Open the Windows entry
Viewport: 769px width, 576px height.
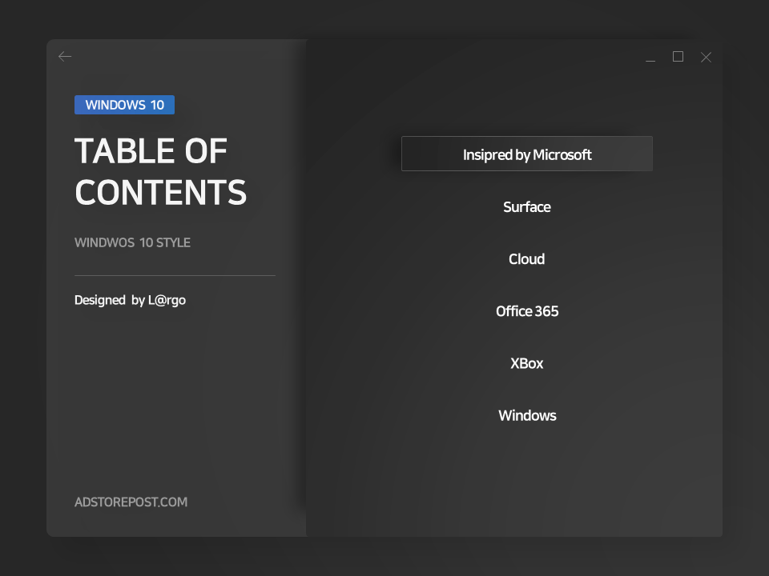pyautogui.click(x=527, y=415)
